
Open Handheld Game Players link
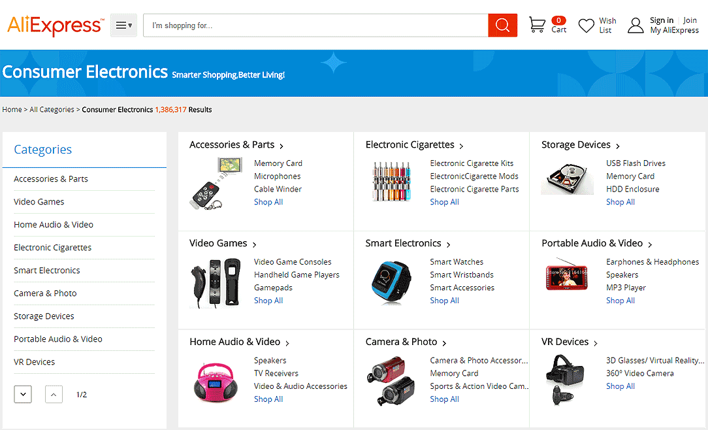coord(297,274)
